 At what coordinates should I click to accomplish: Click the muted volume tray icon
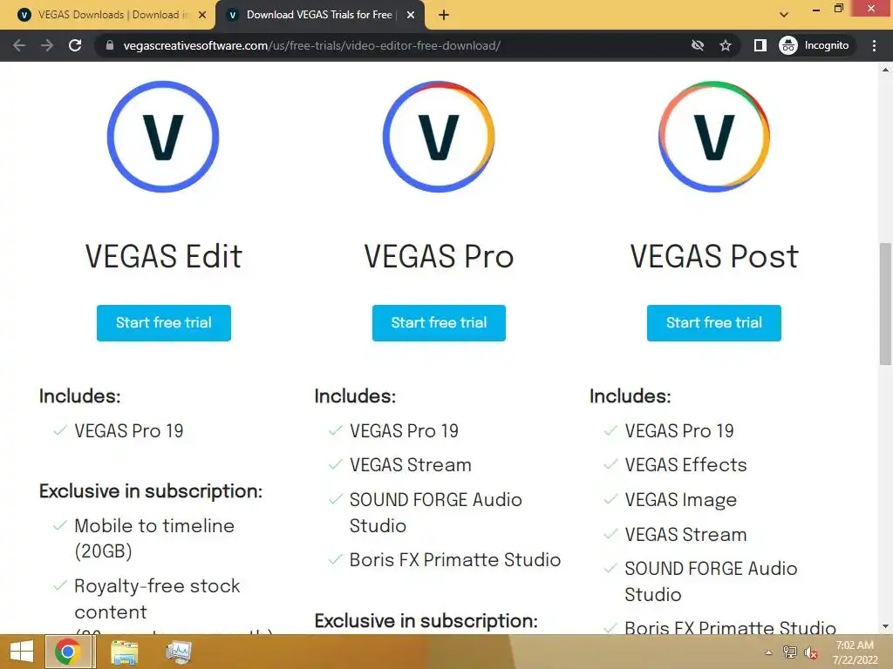pyautogui.click(x=810, y=653)
